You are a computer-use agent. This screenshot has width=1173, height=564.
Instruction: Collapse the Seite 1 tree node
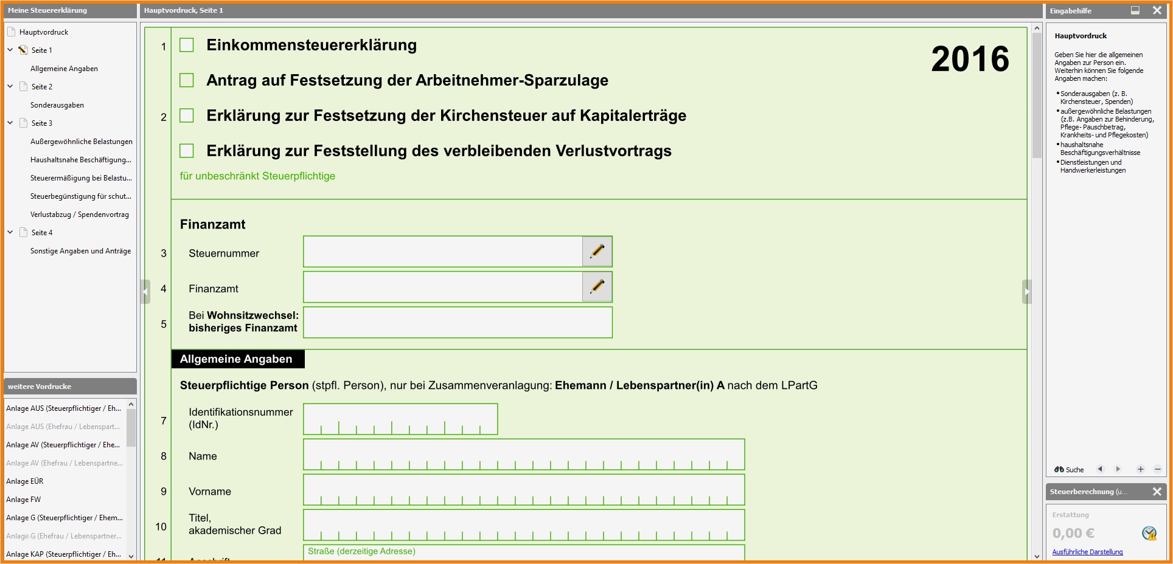click(9, 50)
